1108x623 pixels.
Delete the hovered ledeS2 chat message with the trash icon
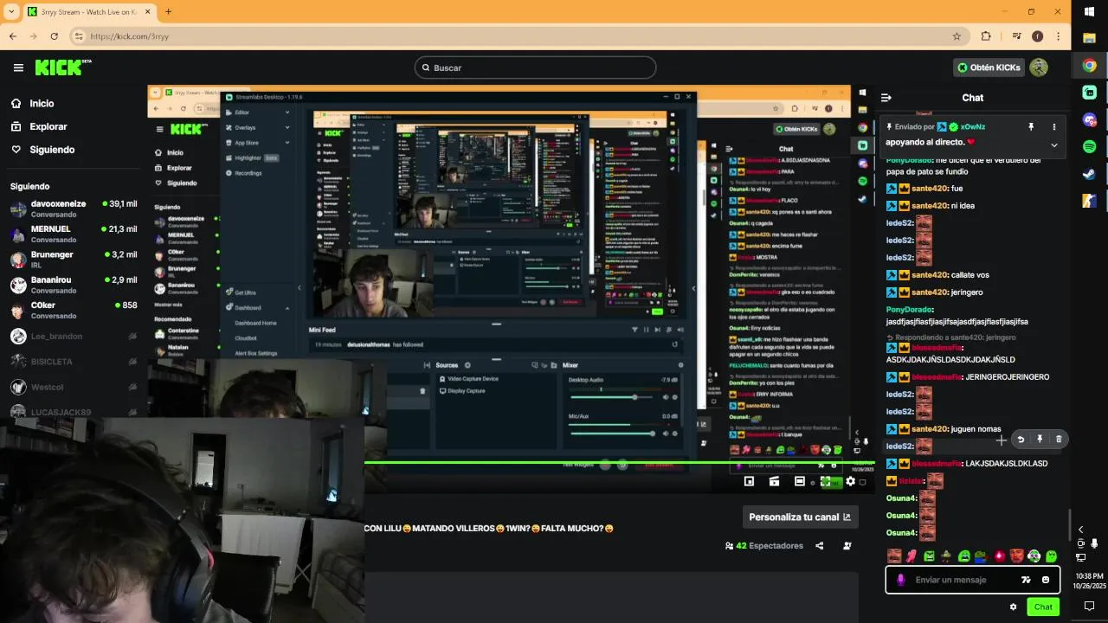click(1059, 440)
